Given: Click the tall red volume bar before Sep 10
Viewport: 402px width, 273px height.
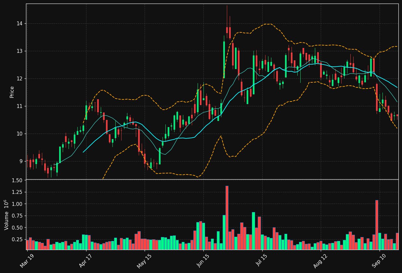Looking at the screenshot, I should point(377,225).
